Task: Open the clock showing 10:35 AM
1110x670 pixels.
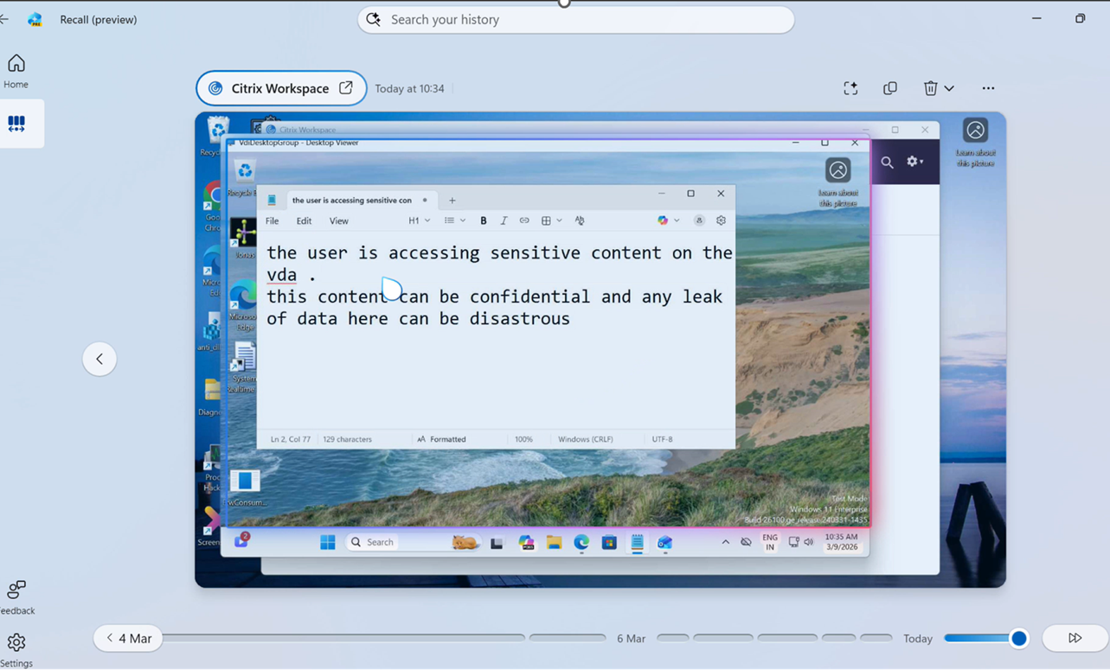Action: click(x=842, y=542)
